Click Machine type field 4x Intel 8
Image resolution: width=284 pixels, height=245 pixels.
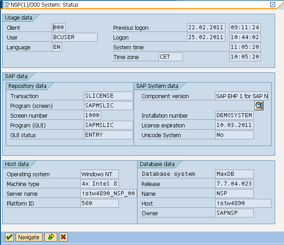pos(99,184)
